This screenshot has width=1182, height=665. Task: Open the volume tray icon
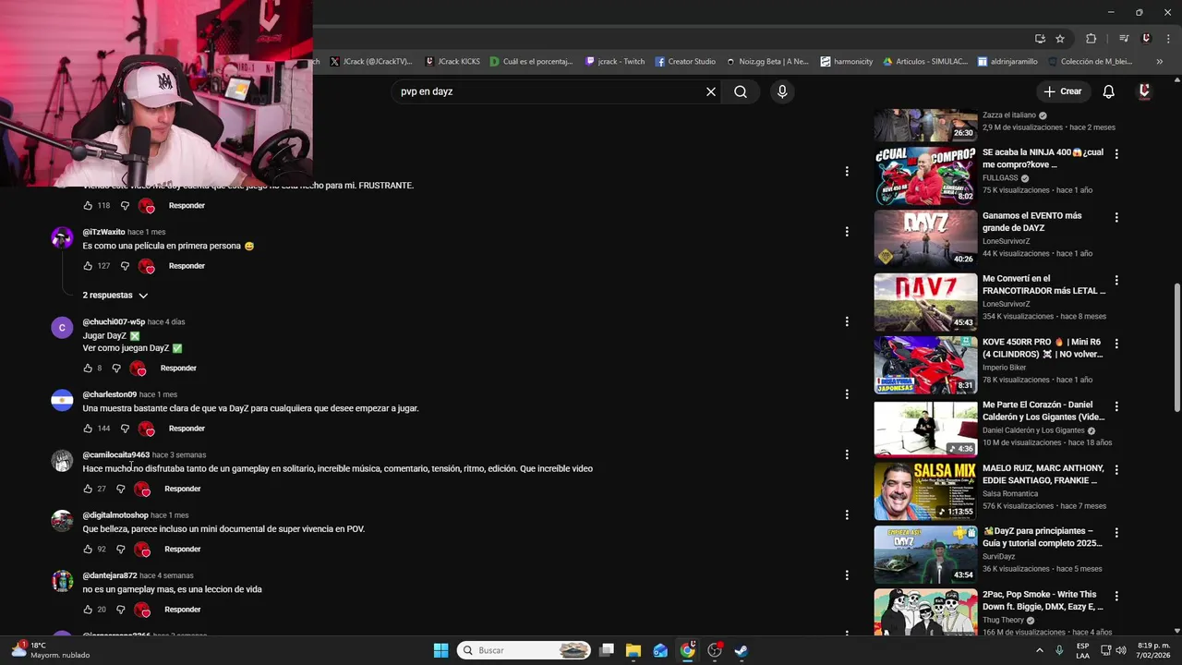point(1121,650)
